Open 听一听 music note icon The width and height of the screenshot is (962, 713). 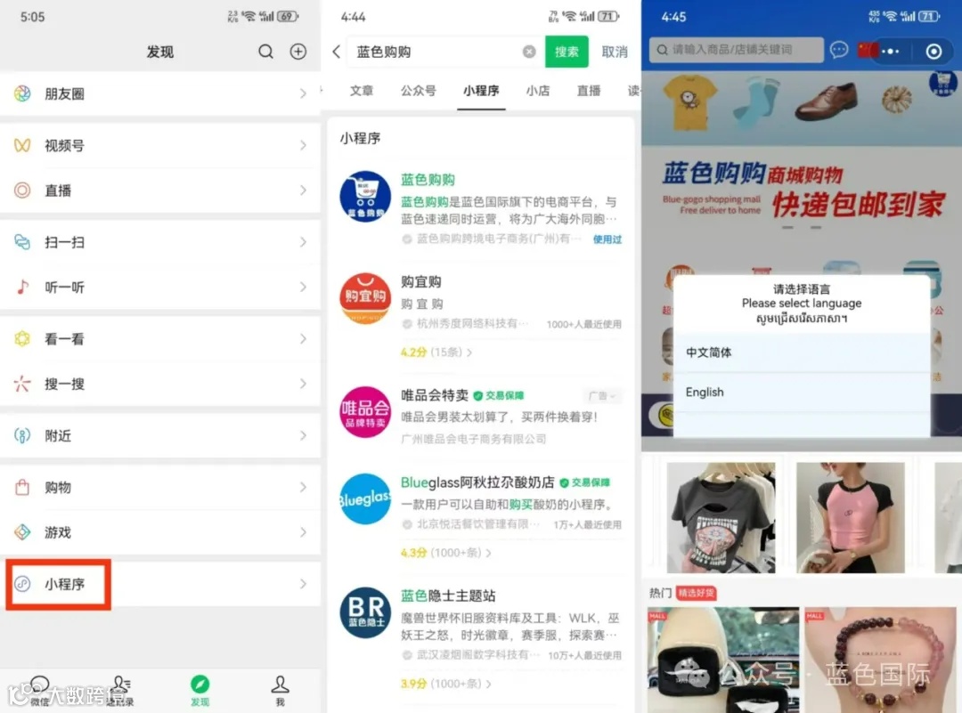pos(22,287)
